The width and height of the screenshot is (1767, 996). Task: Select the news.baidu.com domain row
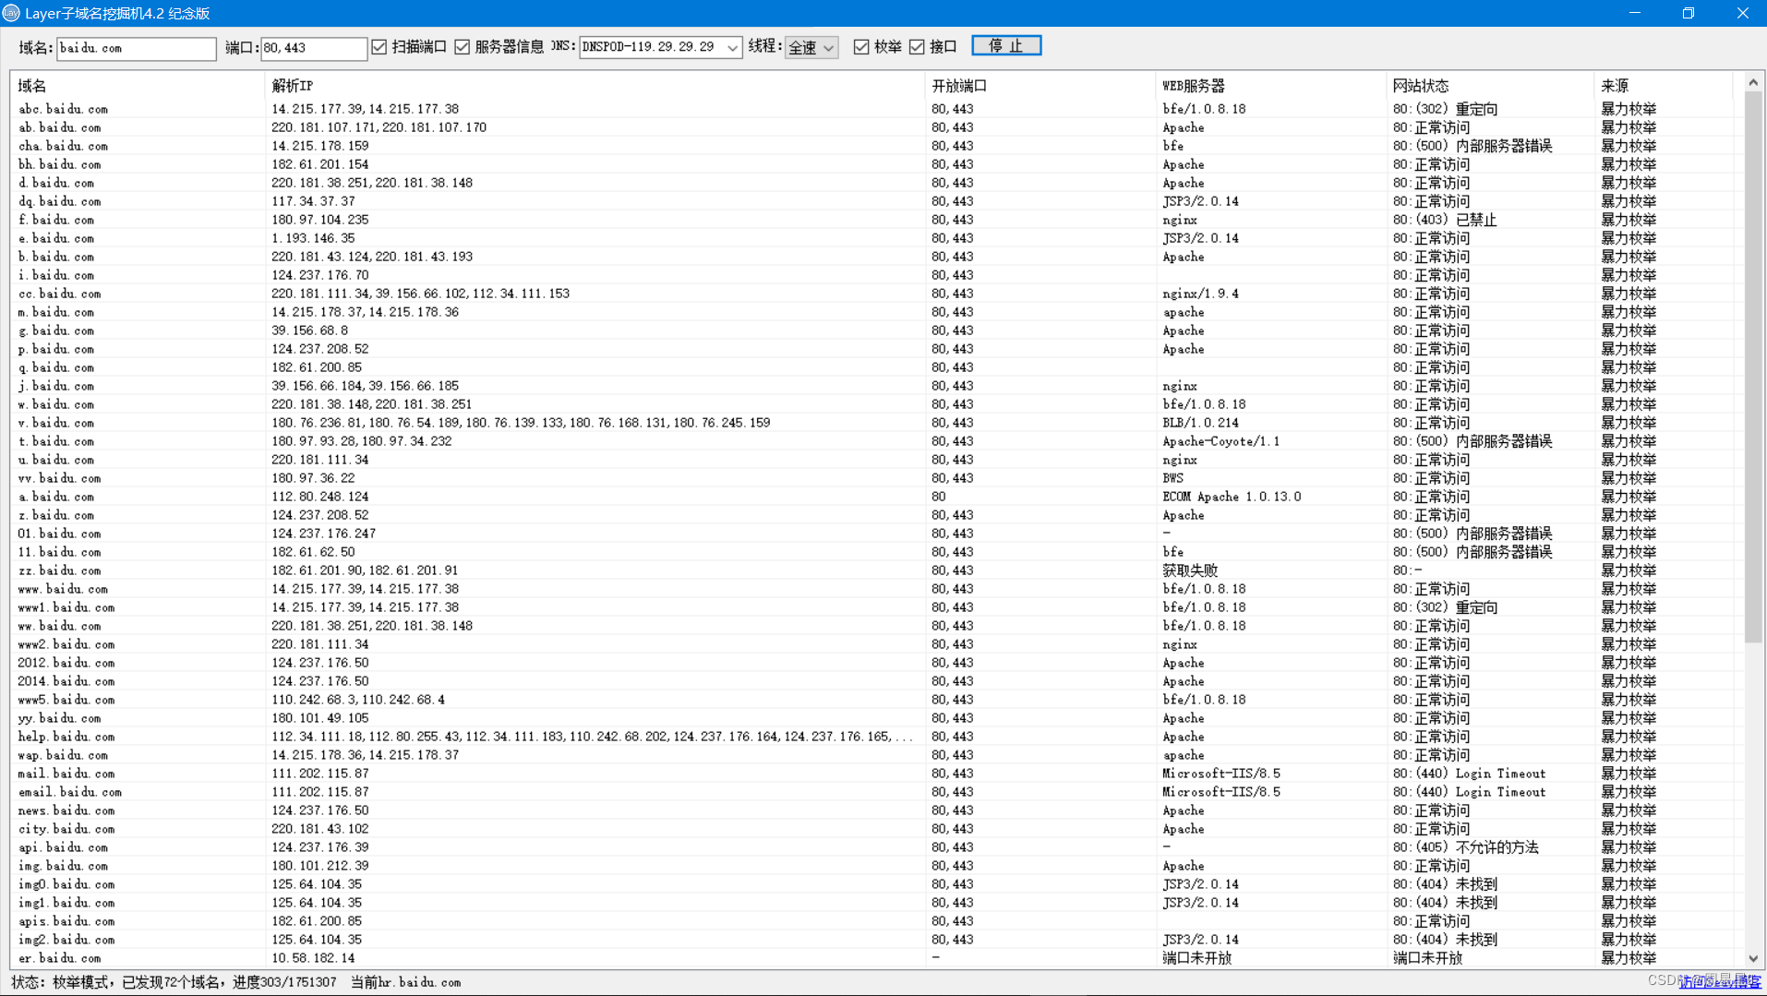tap(872, 810)
